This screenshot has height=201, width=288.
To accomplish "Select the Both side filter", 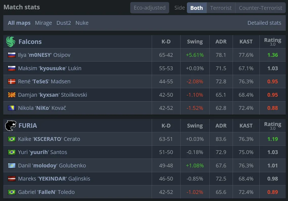I will click(196, 8).
